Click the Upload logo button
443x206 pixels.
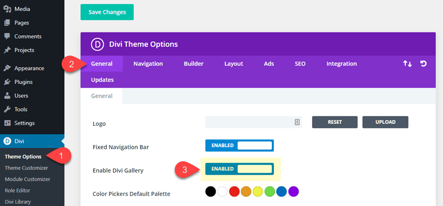pos(385,122)
